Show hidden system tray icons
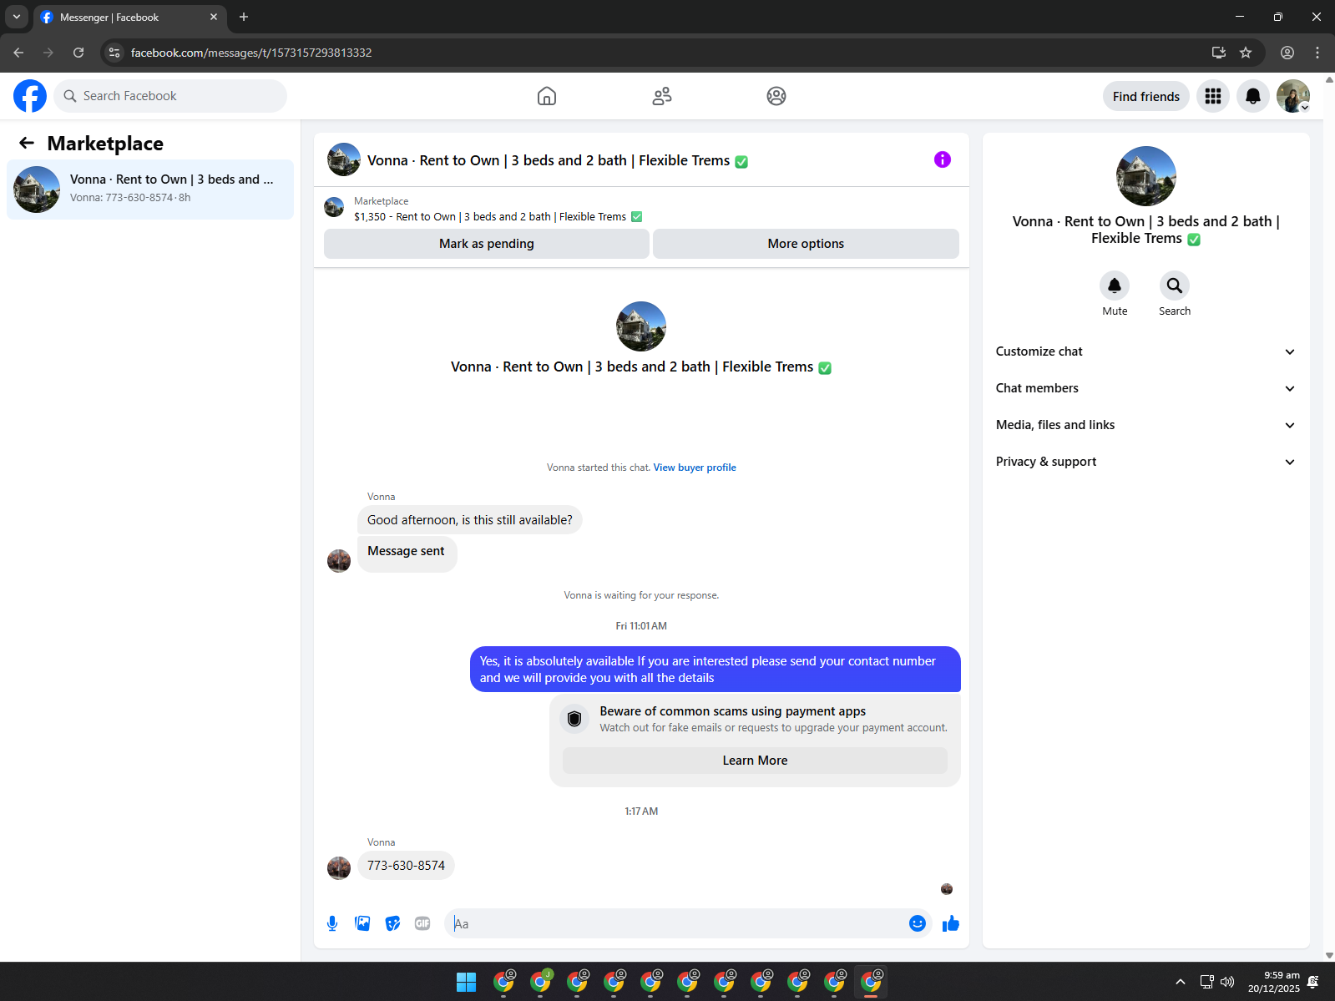 click(1180, 982)
